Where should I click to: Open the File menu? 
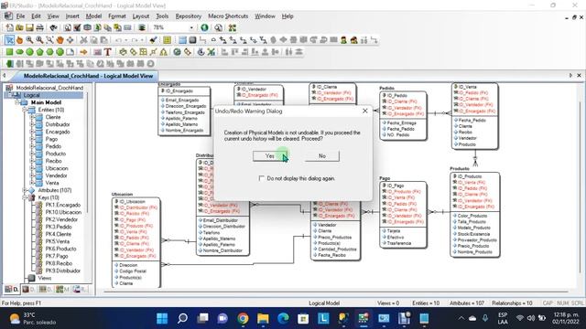click(20, 16)
